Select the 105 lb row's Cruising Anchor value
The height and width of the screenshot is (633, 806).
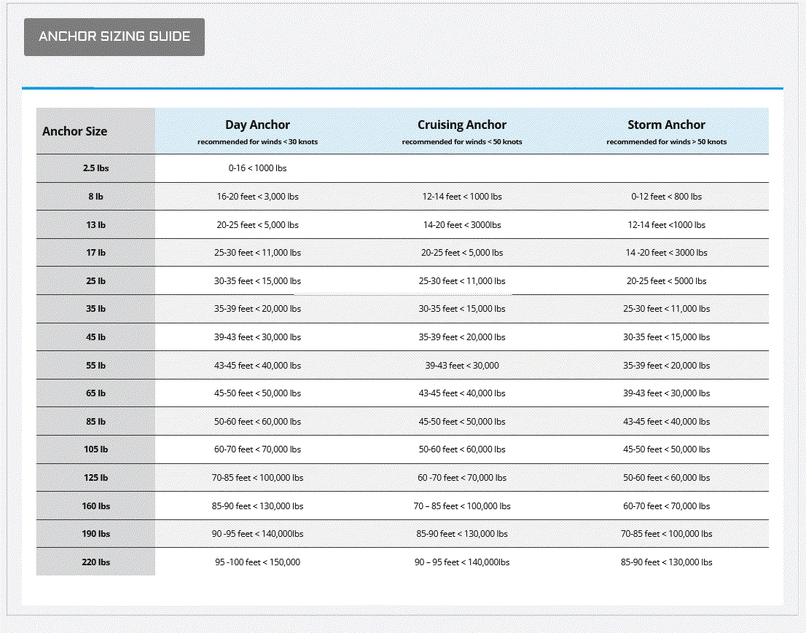pos(462,449)
